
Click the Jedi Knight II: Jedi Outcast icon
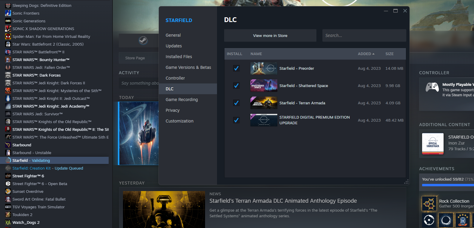coord(8,98)
